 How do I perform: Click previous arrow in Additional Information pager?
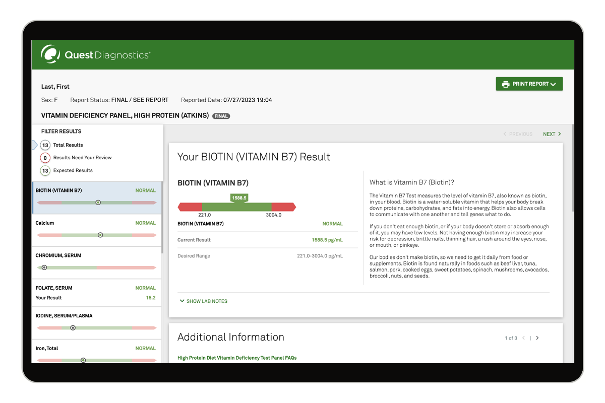coord(523,338)
